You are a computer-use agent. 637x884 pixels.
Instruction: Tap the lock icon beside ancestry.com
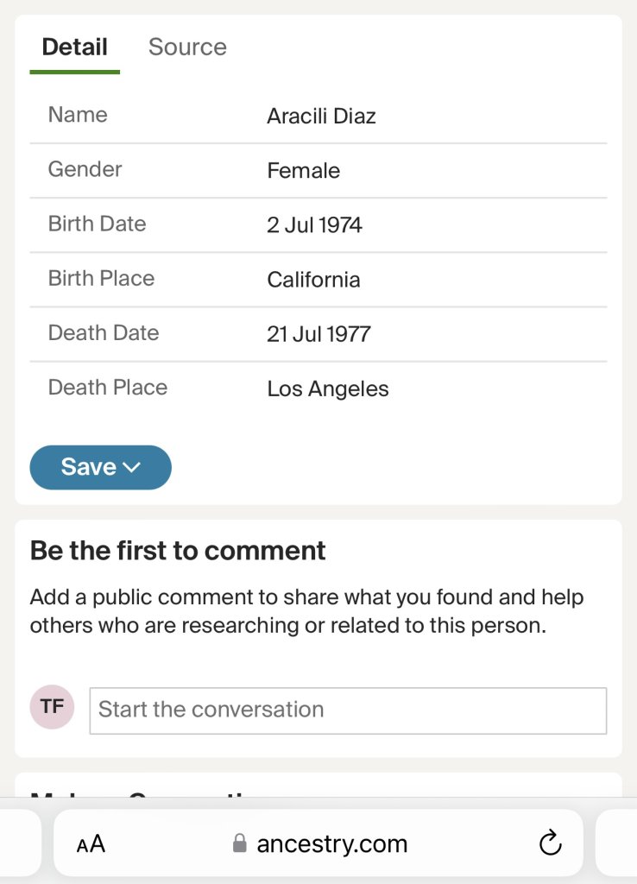pyautogui.click(x=240, y=843)
